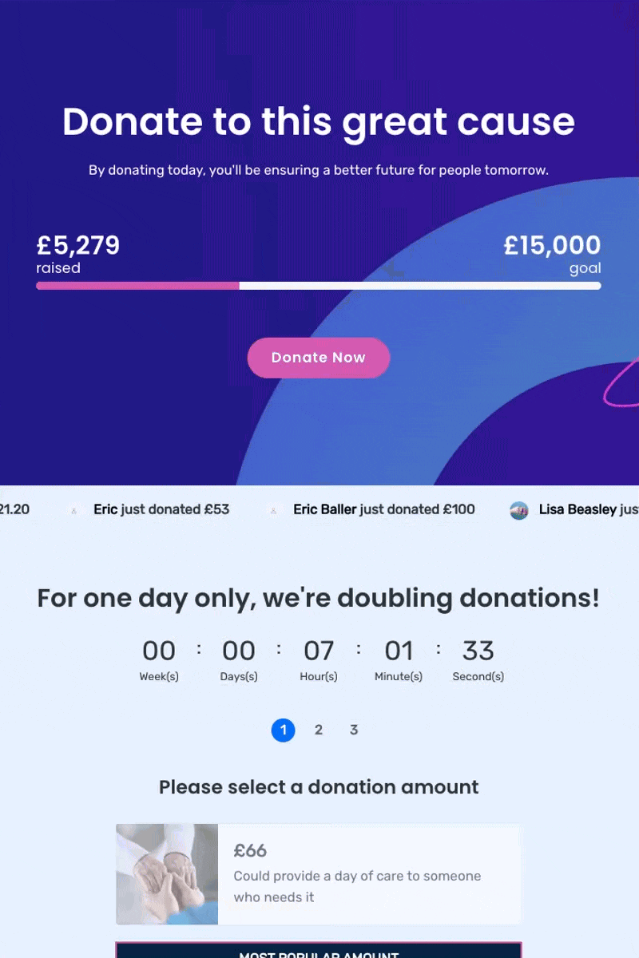This screenshot has height=958, width=639.
Task: Click the small avatar icon beside Eric Baller
Action: (x=273, y=511)
